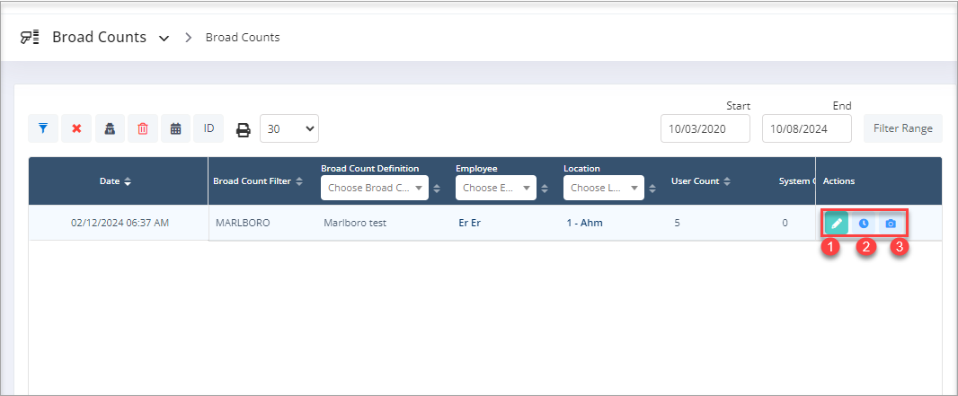The width and height of the screenshot is (958, 396).
Task: Click the Er Er employee link
Action: click(x=470, y=223)
